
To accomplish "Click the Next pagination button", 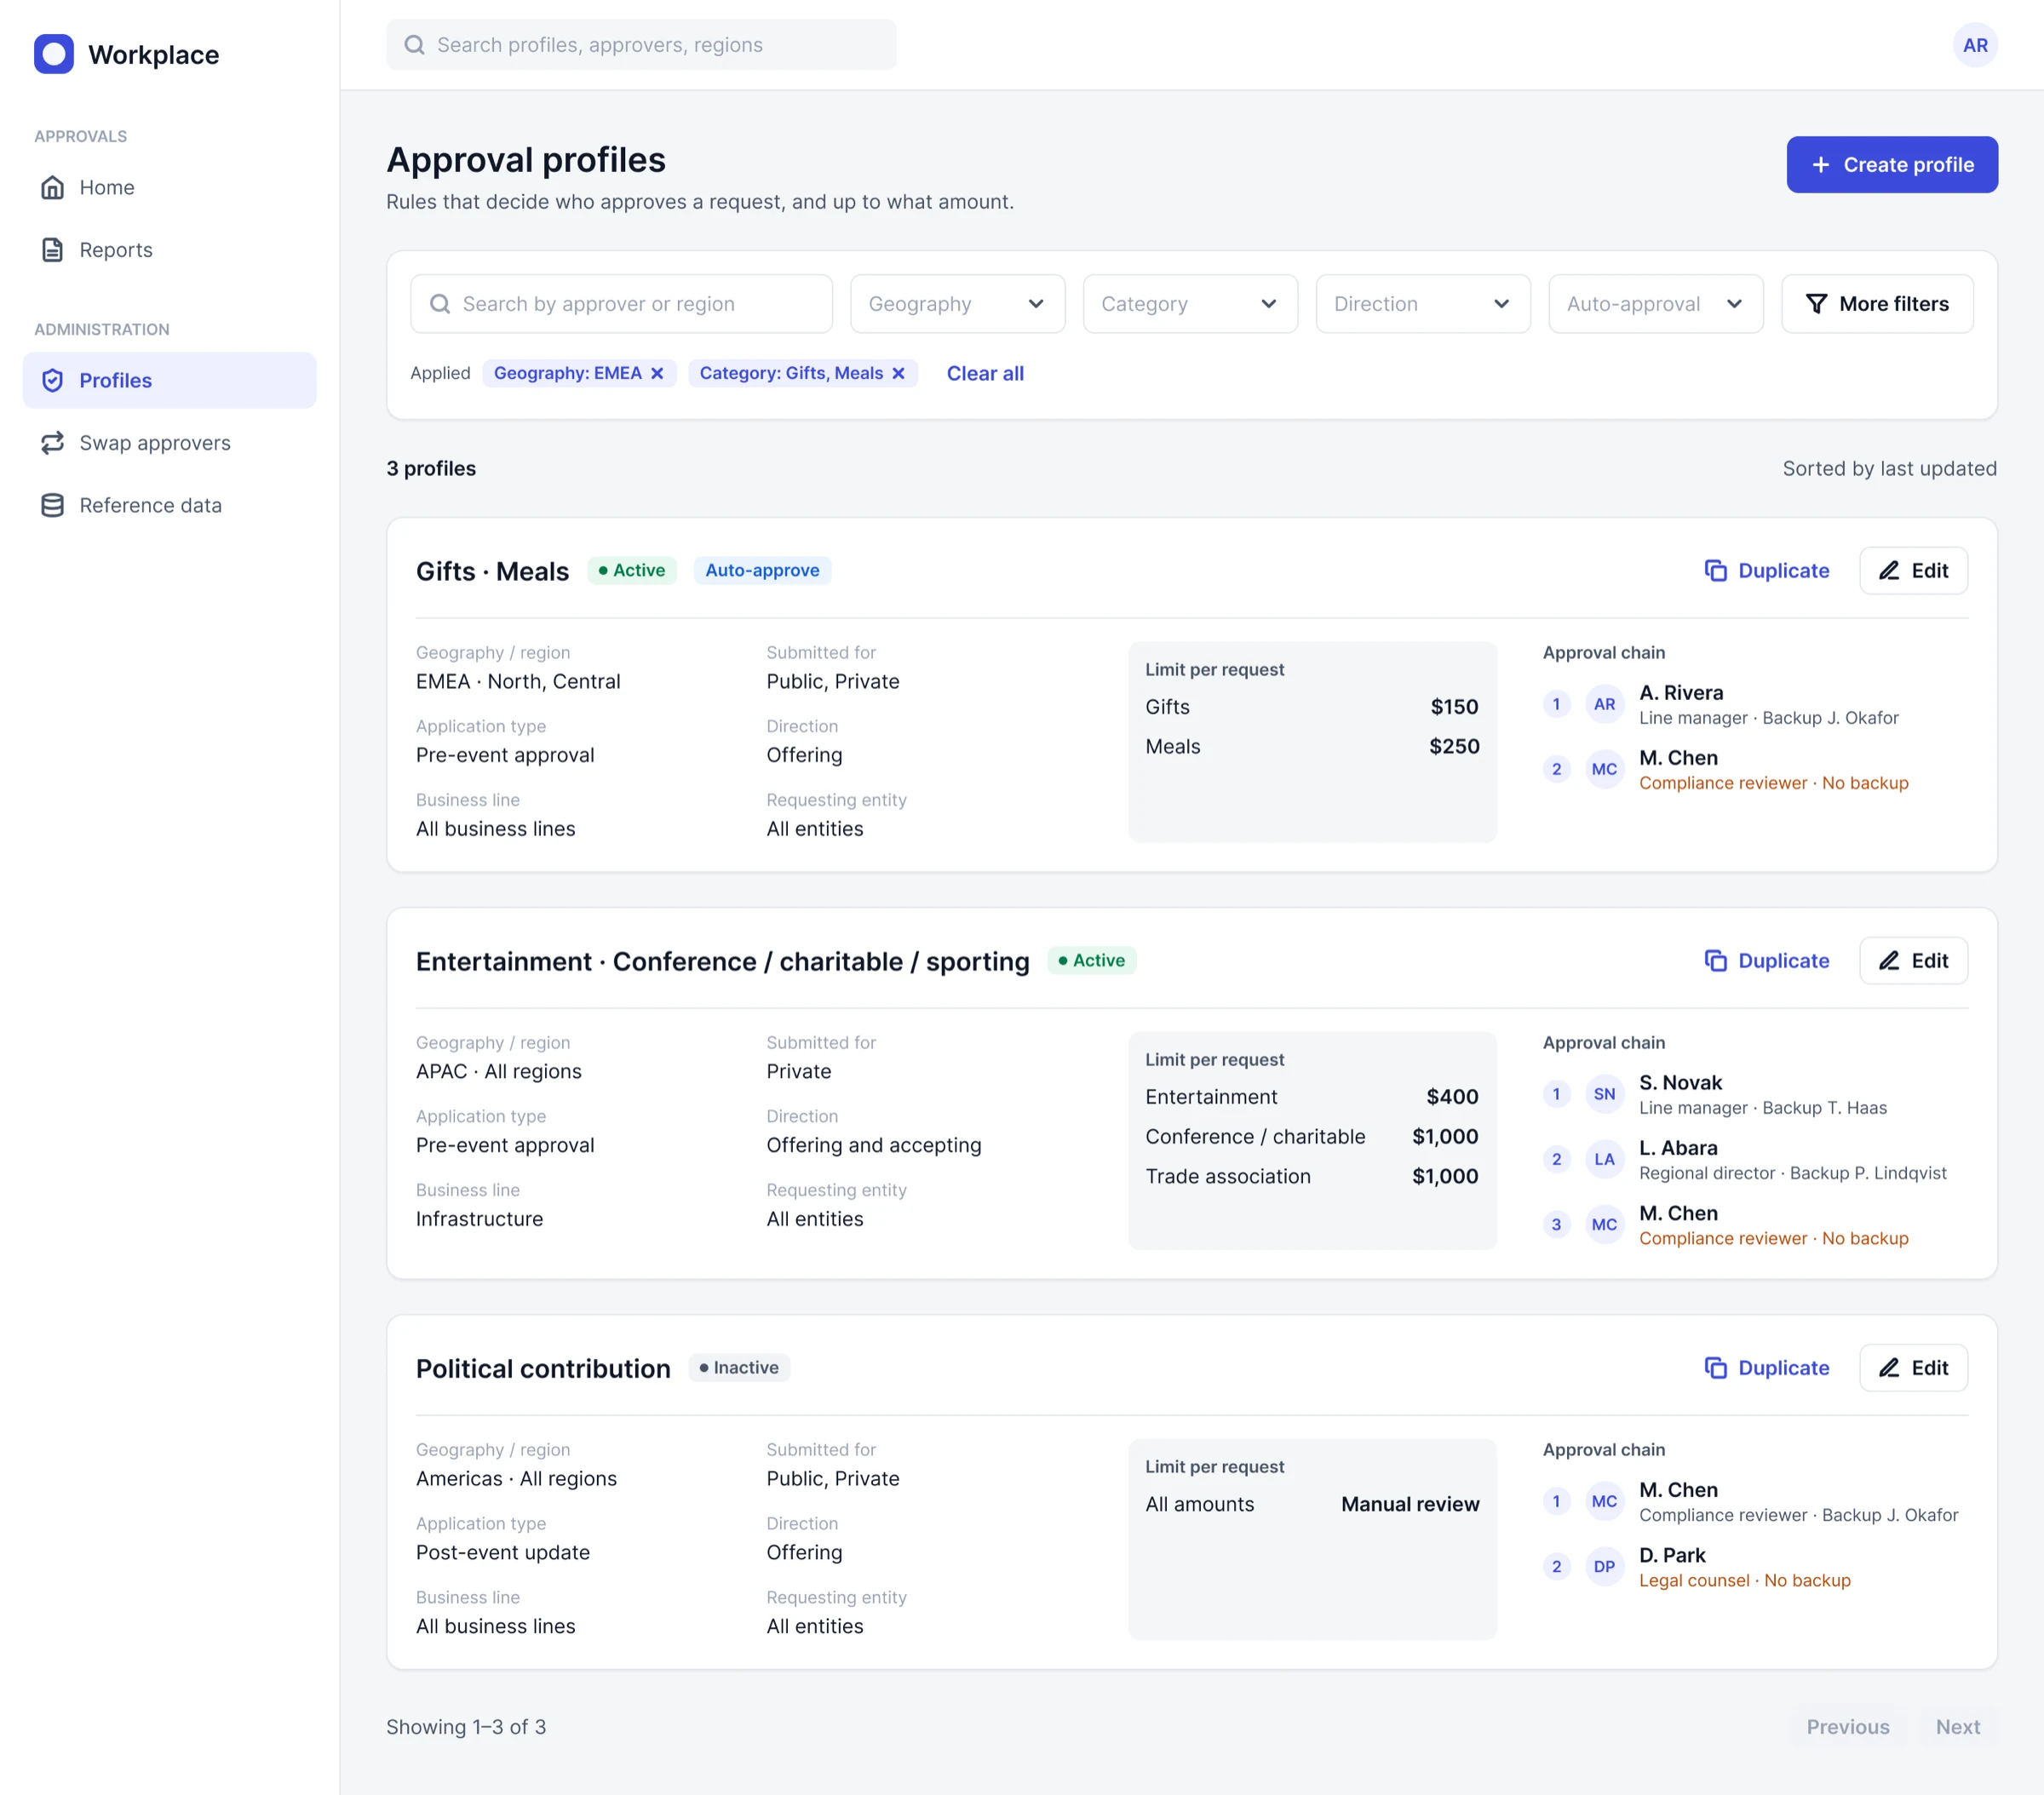I will [1957, 1727].
